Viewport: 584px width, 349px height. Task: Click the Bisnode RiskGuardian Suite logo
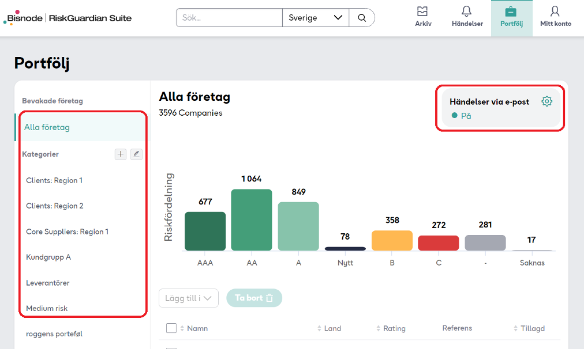(x=68, y=18)
